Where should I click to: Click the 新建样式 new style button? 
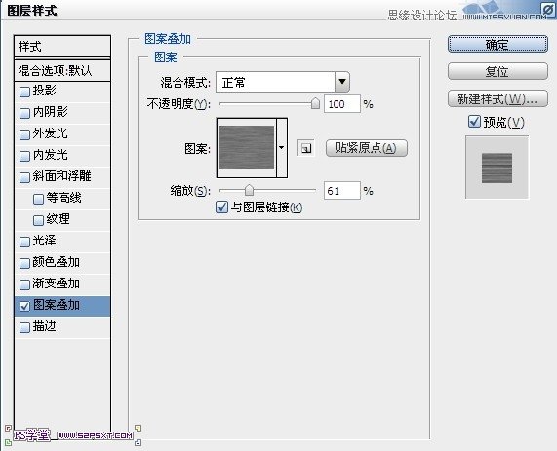tap(497, 99)
